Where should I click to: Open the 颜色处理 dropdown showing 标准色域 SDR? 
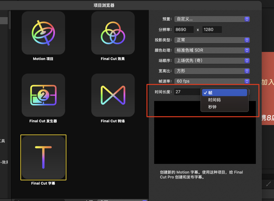coord(212,50)
